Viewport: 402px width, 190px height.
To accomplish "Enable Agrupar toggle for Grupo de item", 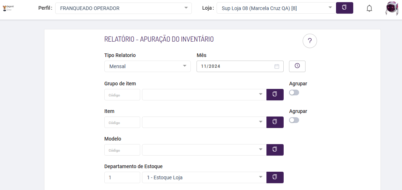I will (x=294, y=92).
